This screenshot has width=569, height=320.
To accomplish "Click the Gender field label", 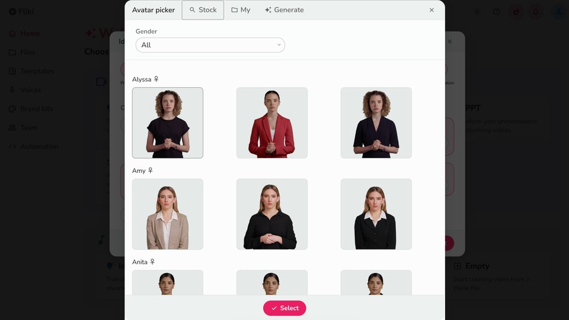I will pyautogui.click(x=146, y=31).
